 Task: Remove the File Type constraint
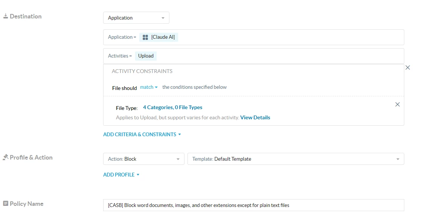click(398, 104)
